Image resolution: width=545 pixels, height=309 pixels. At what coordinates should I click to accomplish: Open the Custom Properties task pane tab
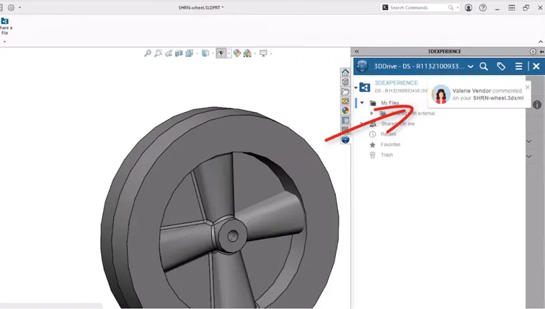click(345, 120)
